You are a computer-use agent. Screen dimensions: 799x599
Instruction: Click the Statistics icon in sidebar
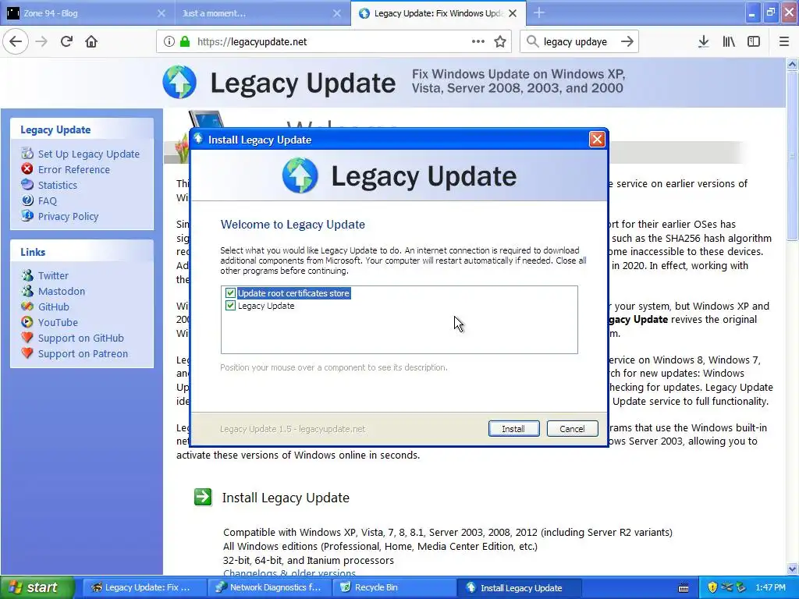point(27,184)
